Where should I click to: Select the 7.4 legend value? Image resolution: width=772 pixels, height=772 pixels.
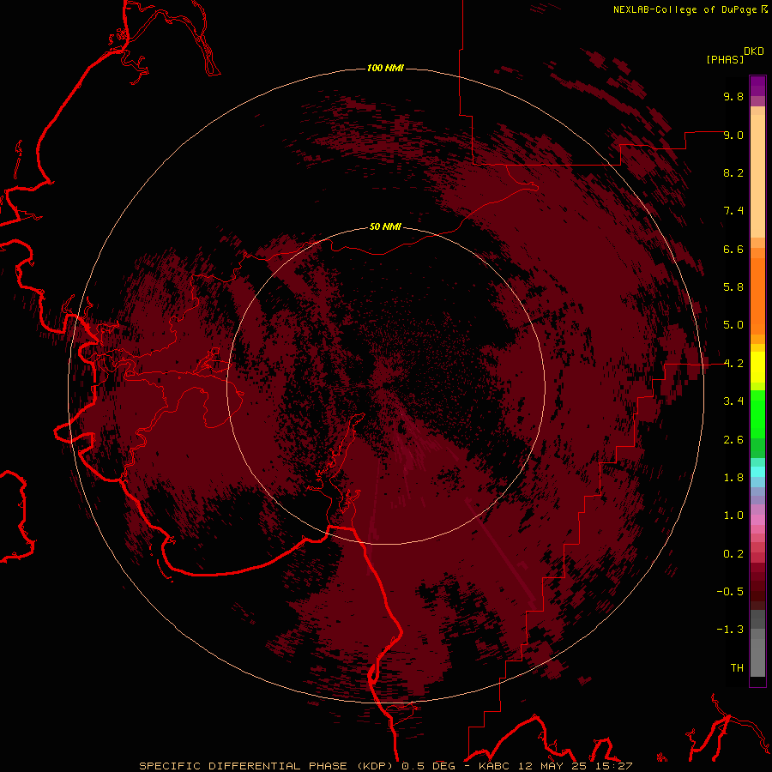(x=733, y=211)
